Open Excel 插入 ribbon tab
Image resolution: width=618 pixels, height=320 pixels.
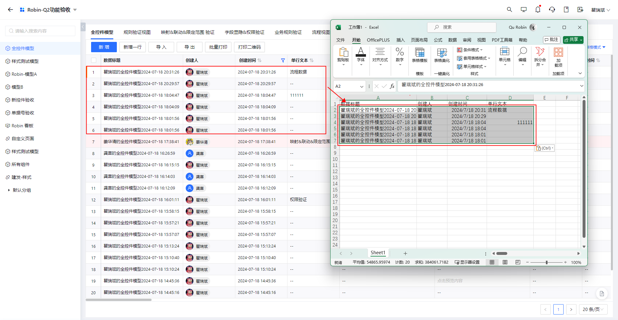pos(400,40)
